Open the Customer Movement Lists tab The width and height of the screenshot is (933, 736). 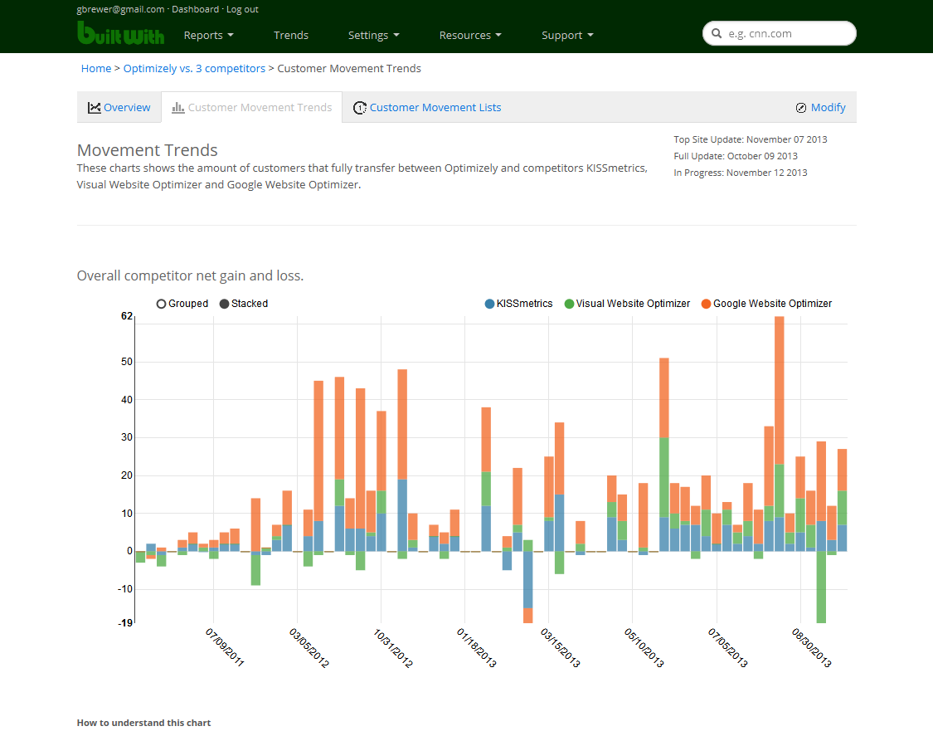pos(427,108)
